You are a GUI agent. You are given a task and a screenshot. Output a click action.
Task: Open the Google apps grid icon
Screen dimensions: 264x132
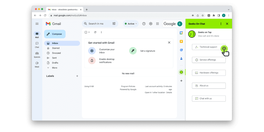coord(157,24)
